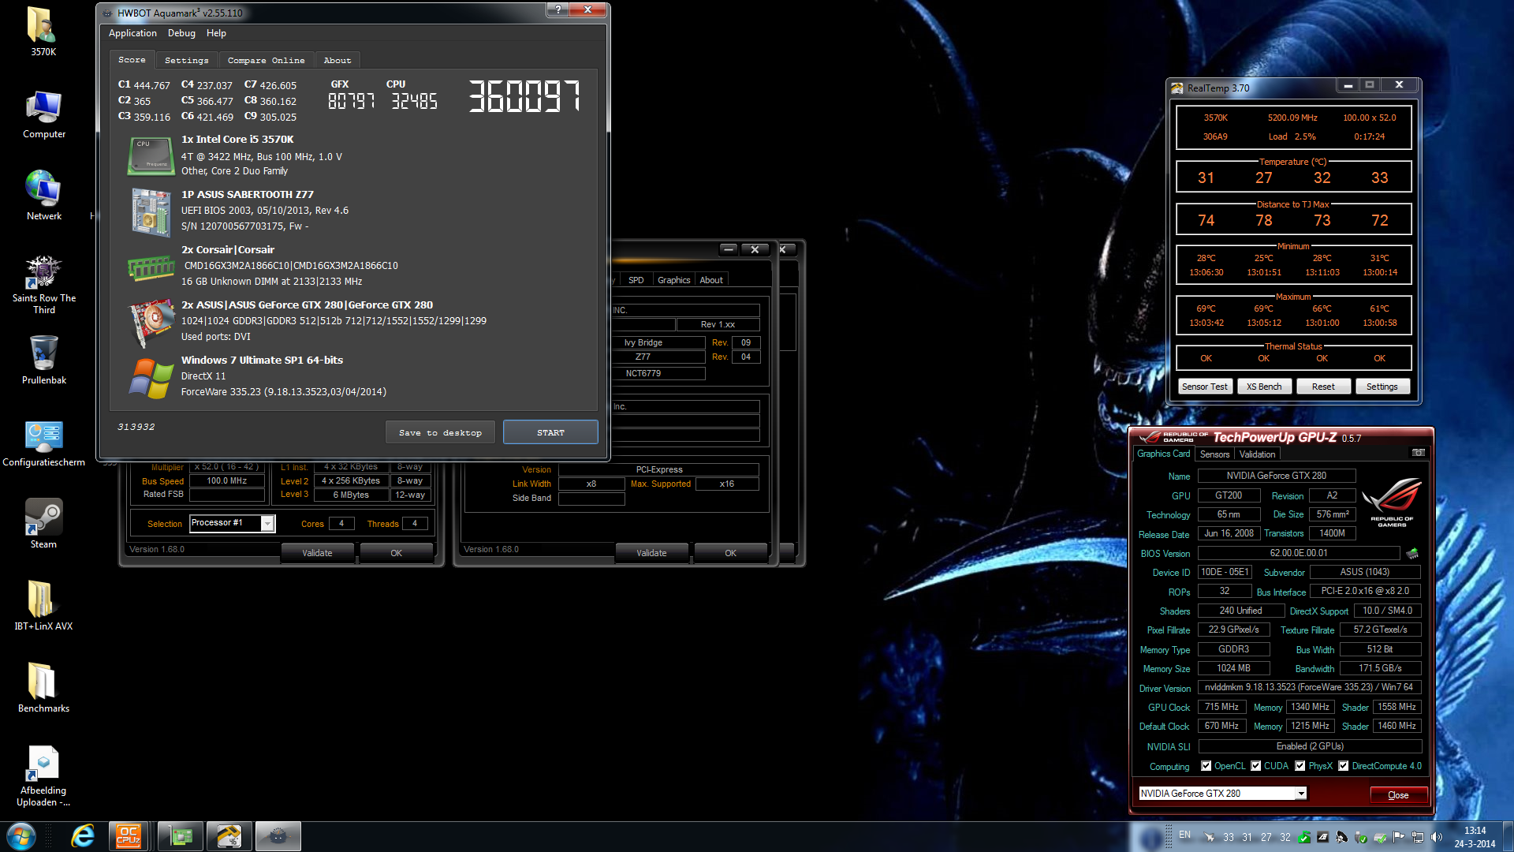Click the GPU-Z screenshot camera icon
The width and height of the screenshot is (1514, 852).
click(x=1419, y=453)
